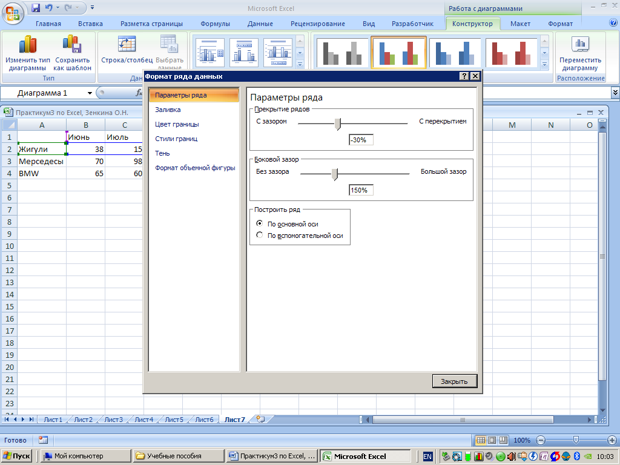The height and width of the screenshot is (465, 620).
Task: Open the undo history dropdown arrow
Action: pos(58,7)
